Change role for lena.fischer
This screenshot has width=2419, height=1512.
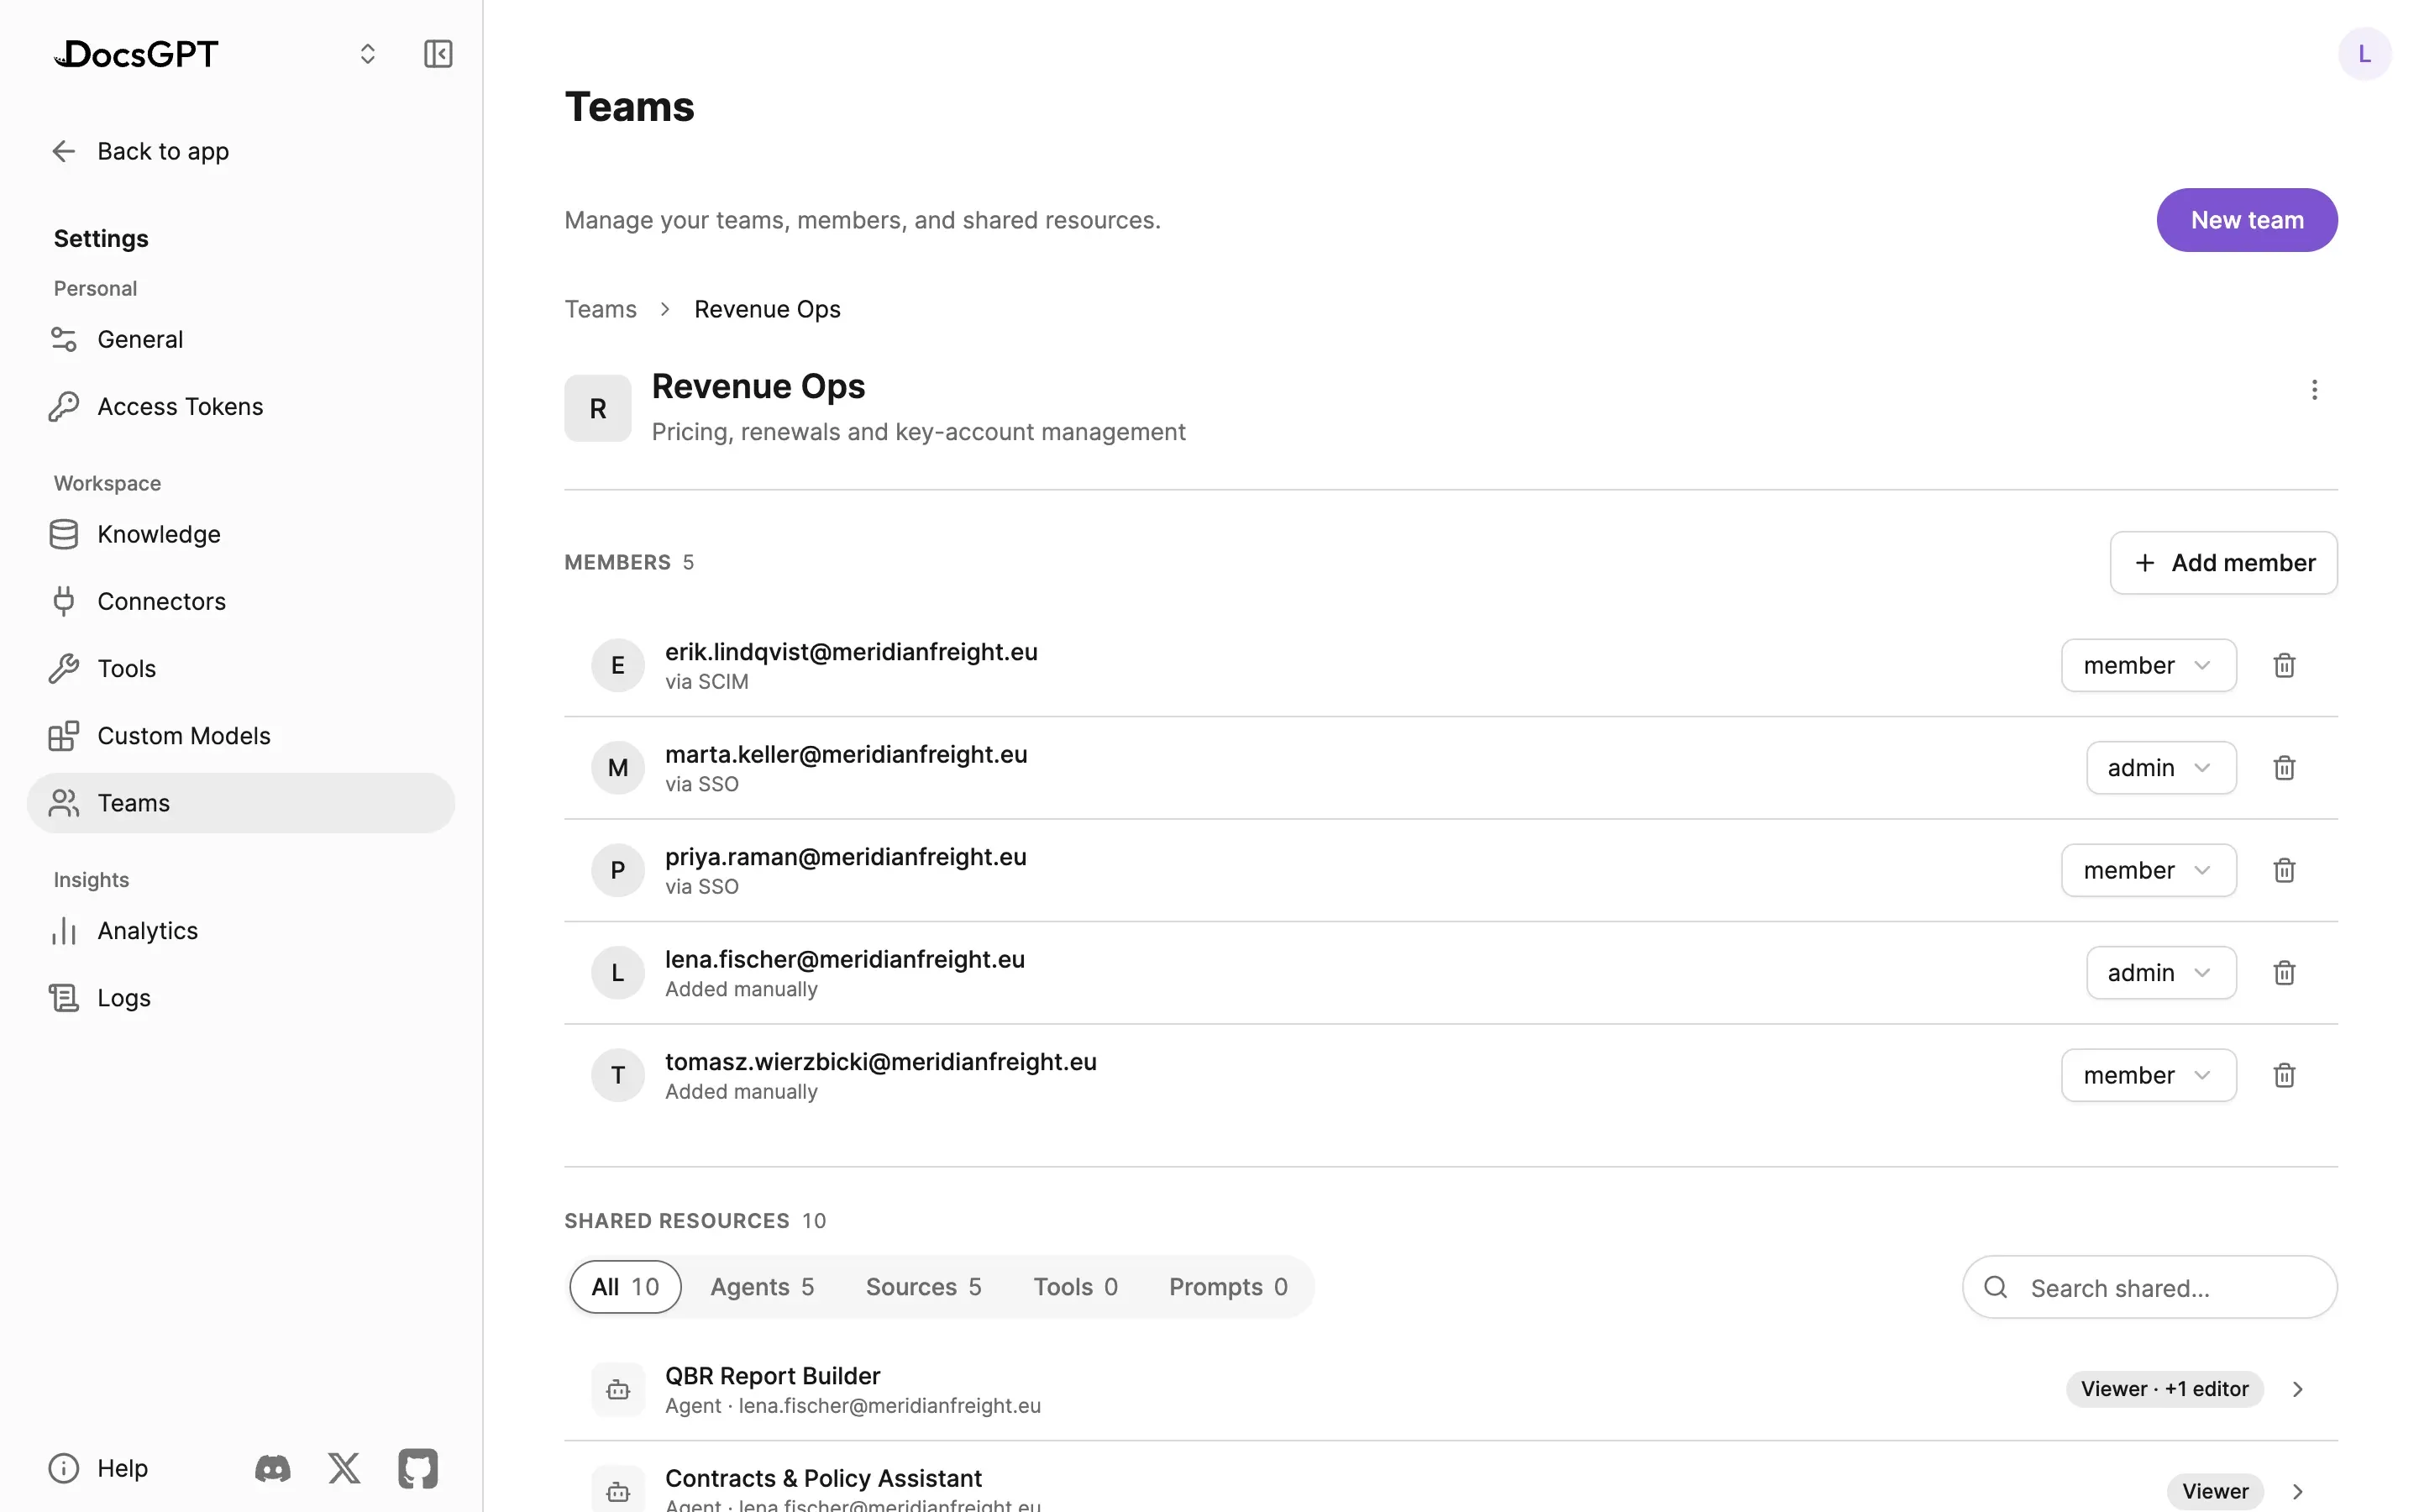pos(2160,972)
